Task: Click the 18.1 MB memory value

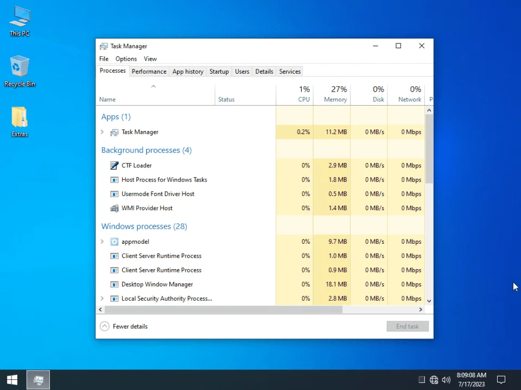Action: click(x=336, y=284)
